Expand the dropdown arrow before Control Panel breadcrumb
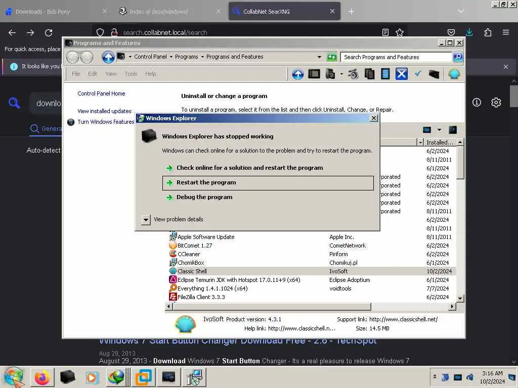Image resolution: width=518 pixels, height=388 pixels. point(130,57)
